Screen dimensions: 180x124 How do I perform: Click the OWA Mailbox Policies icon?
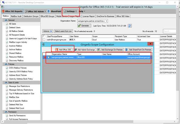(x=7, y=68)
